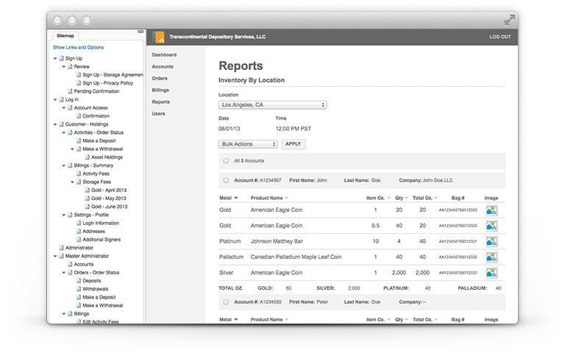Click page icon next to Pending Confirmation
The width and height of the screenshot is (565, 353).
[71, 91]
